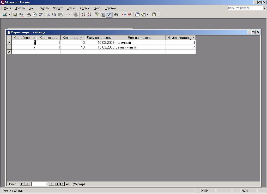Screen dimensions: 267x194
Task: Add a new record with the toolbar icon
Action: point(124,15)
